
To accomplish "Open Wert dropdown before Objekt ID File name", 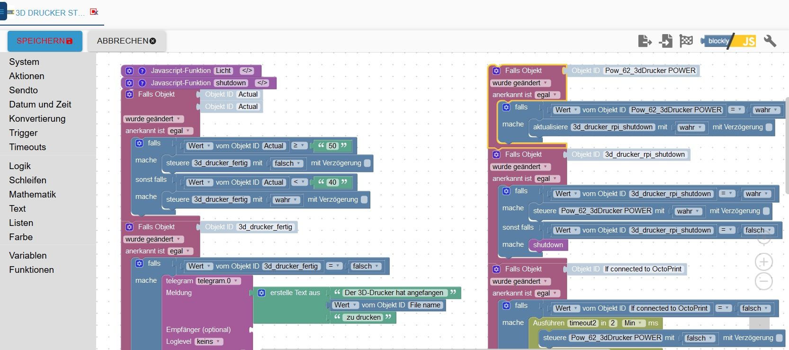I will coord(345,305).
